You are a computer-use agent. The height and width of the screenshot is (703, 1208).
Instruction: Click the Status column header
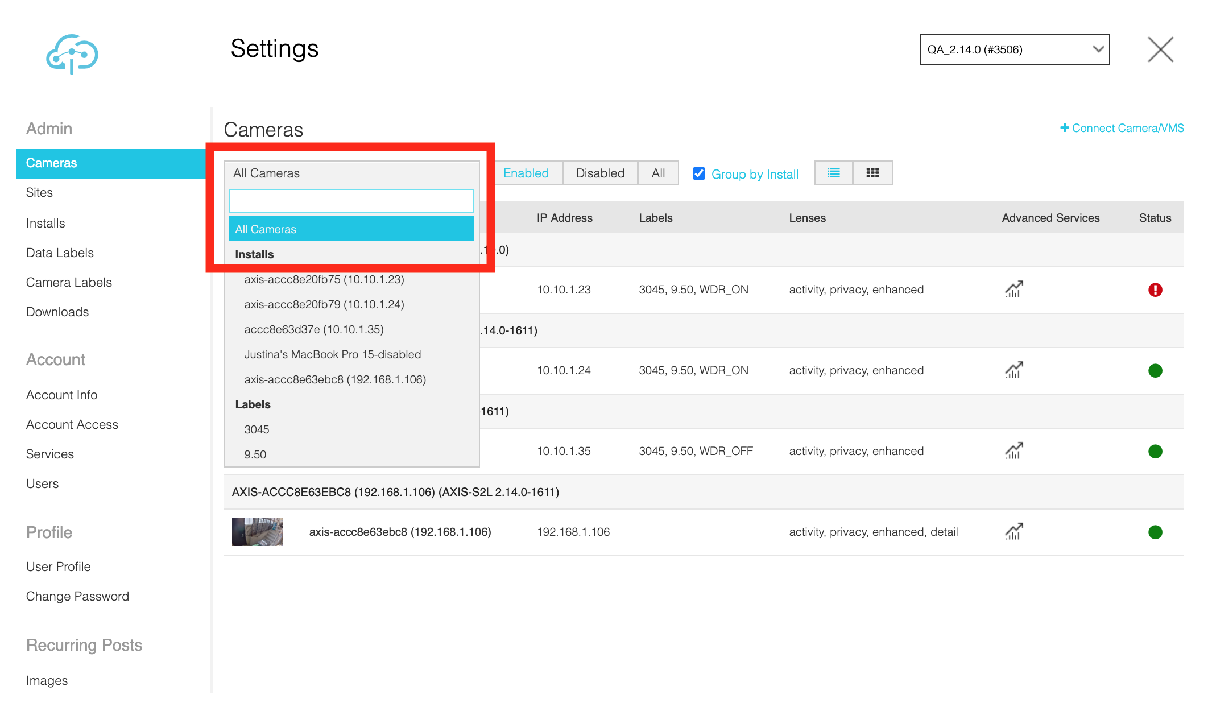tap(1155, 218)
